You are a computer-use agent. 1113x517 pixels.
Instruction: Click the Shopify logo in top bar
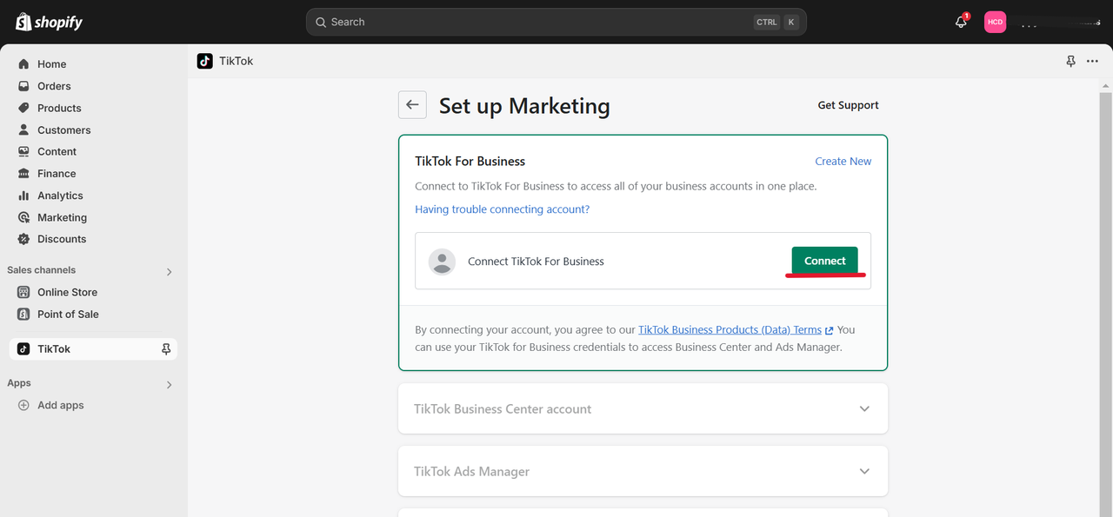click(50, 22)
